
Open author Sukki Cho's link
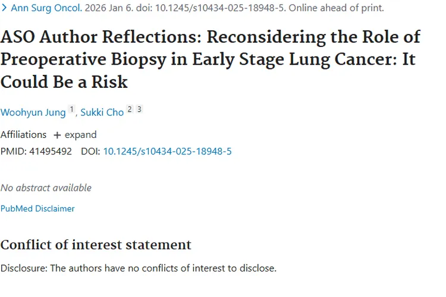(102, 113)
